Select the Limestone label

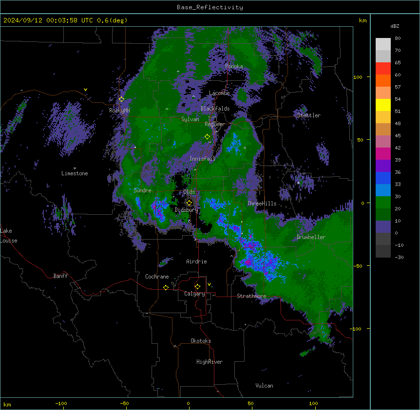point(75,173)
